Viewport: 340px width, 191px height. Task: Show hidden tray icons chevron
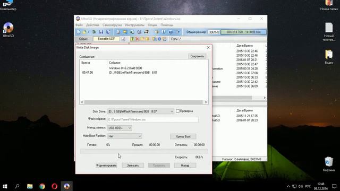pos(288,186)
